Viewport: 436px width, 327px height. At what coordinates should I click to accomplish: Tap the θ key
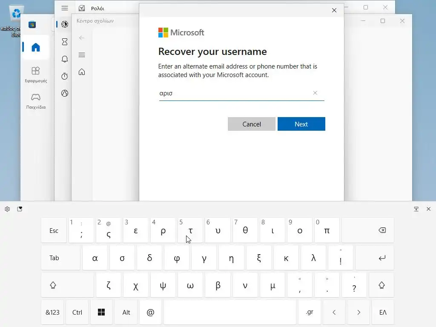tap(245, 230)
